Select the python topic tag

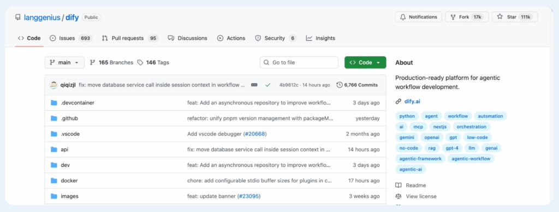[x=407, y=116]
